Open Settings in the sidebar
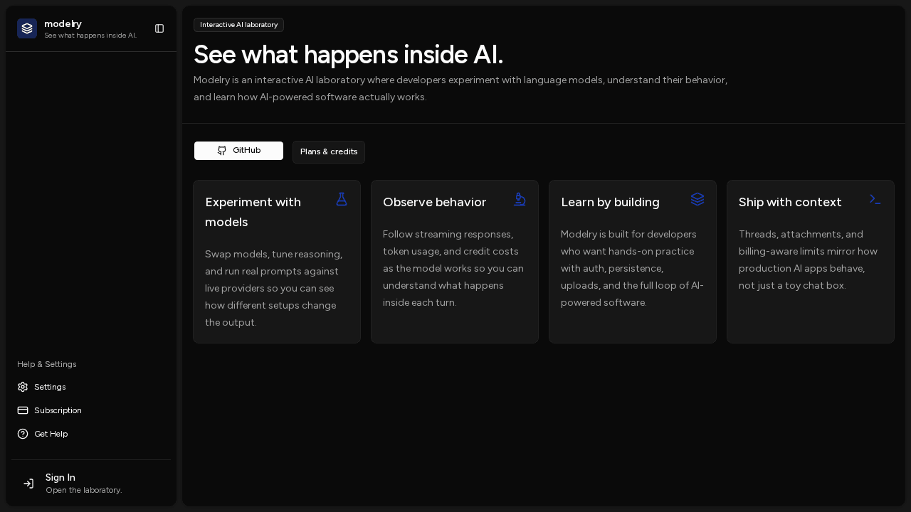The width and height of the screenshot is (911, 512). [x=91, y=387]
